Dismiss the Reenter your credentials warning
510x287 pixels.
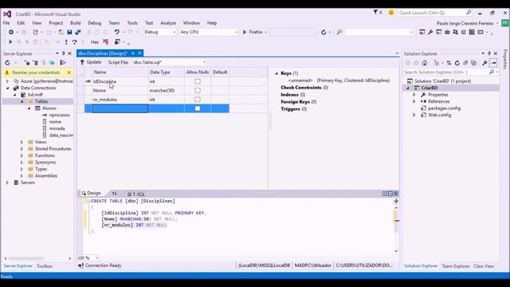(x=69, y=73)
